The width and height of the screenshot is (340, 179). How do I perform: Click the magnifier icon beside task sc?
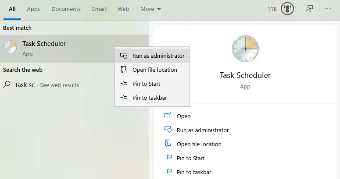[x=7, y=85]
